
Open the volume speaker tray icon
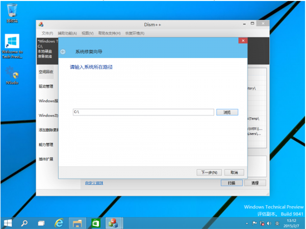tap(269, 223)
